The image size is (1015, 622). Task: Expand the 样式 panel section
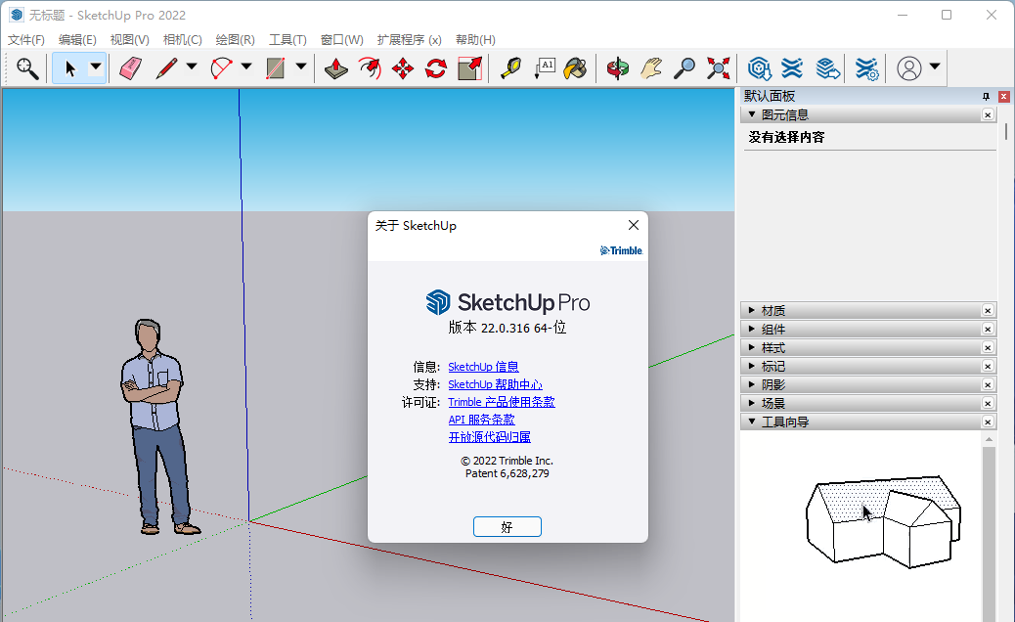752,347
